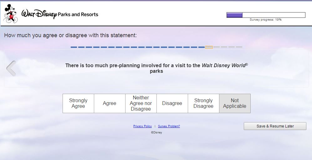Go back using the left chevron arrow
312x160 pixels.
click(11, 68)
